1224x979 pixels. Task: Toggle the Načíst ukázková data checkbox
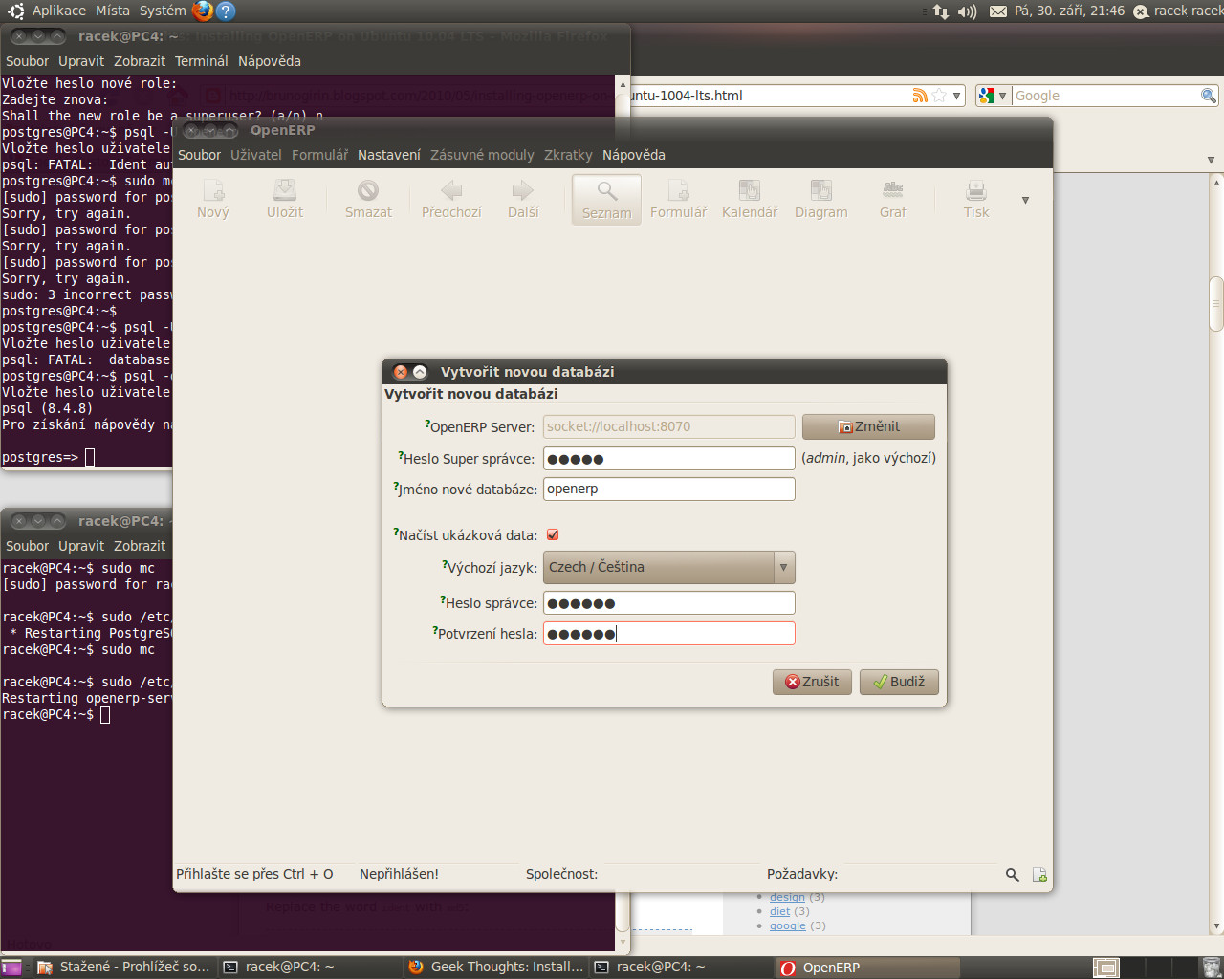[x=553, y=534]
